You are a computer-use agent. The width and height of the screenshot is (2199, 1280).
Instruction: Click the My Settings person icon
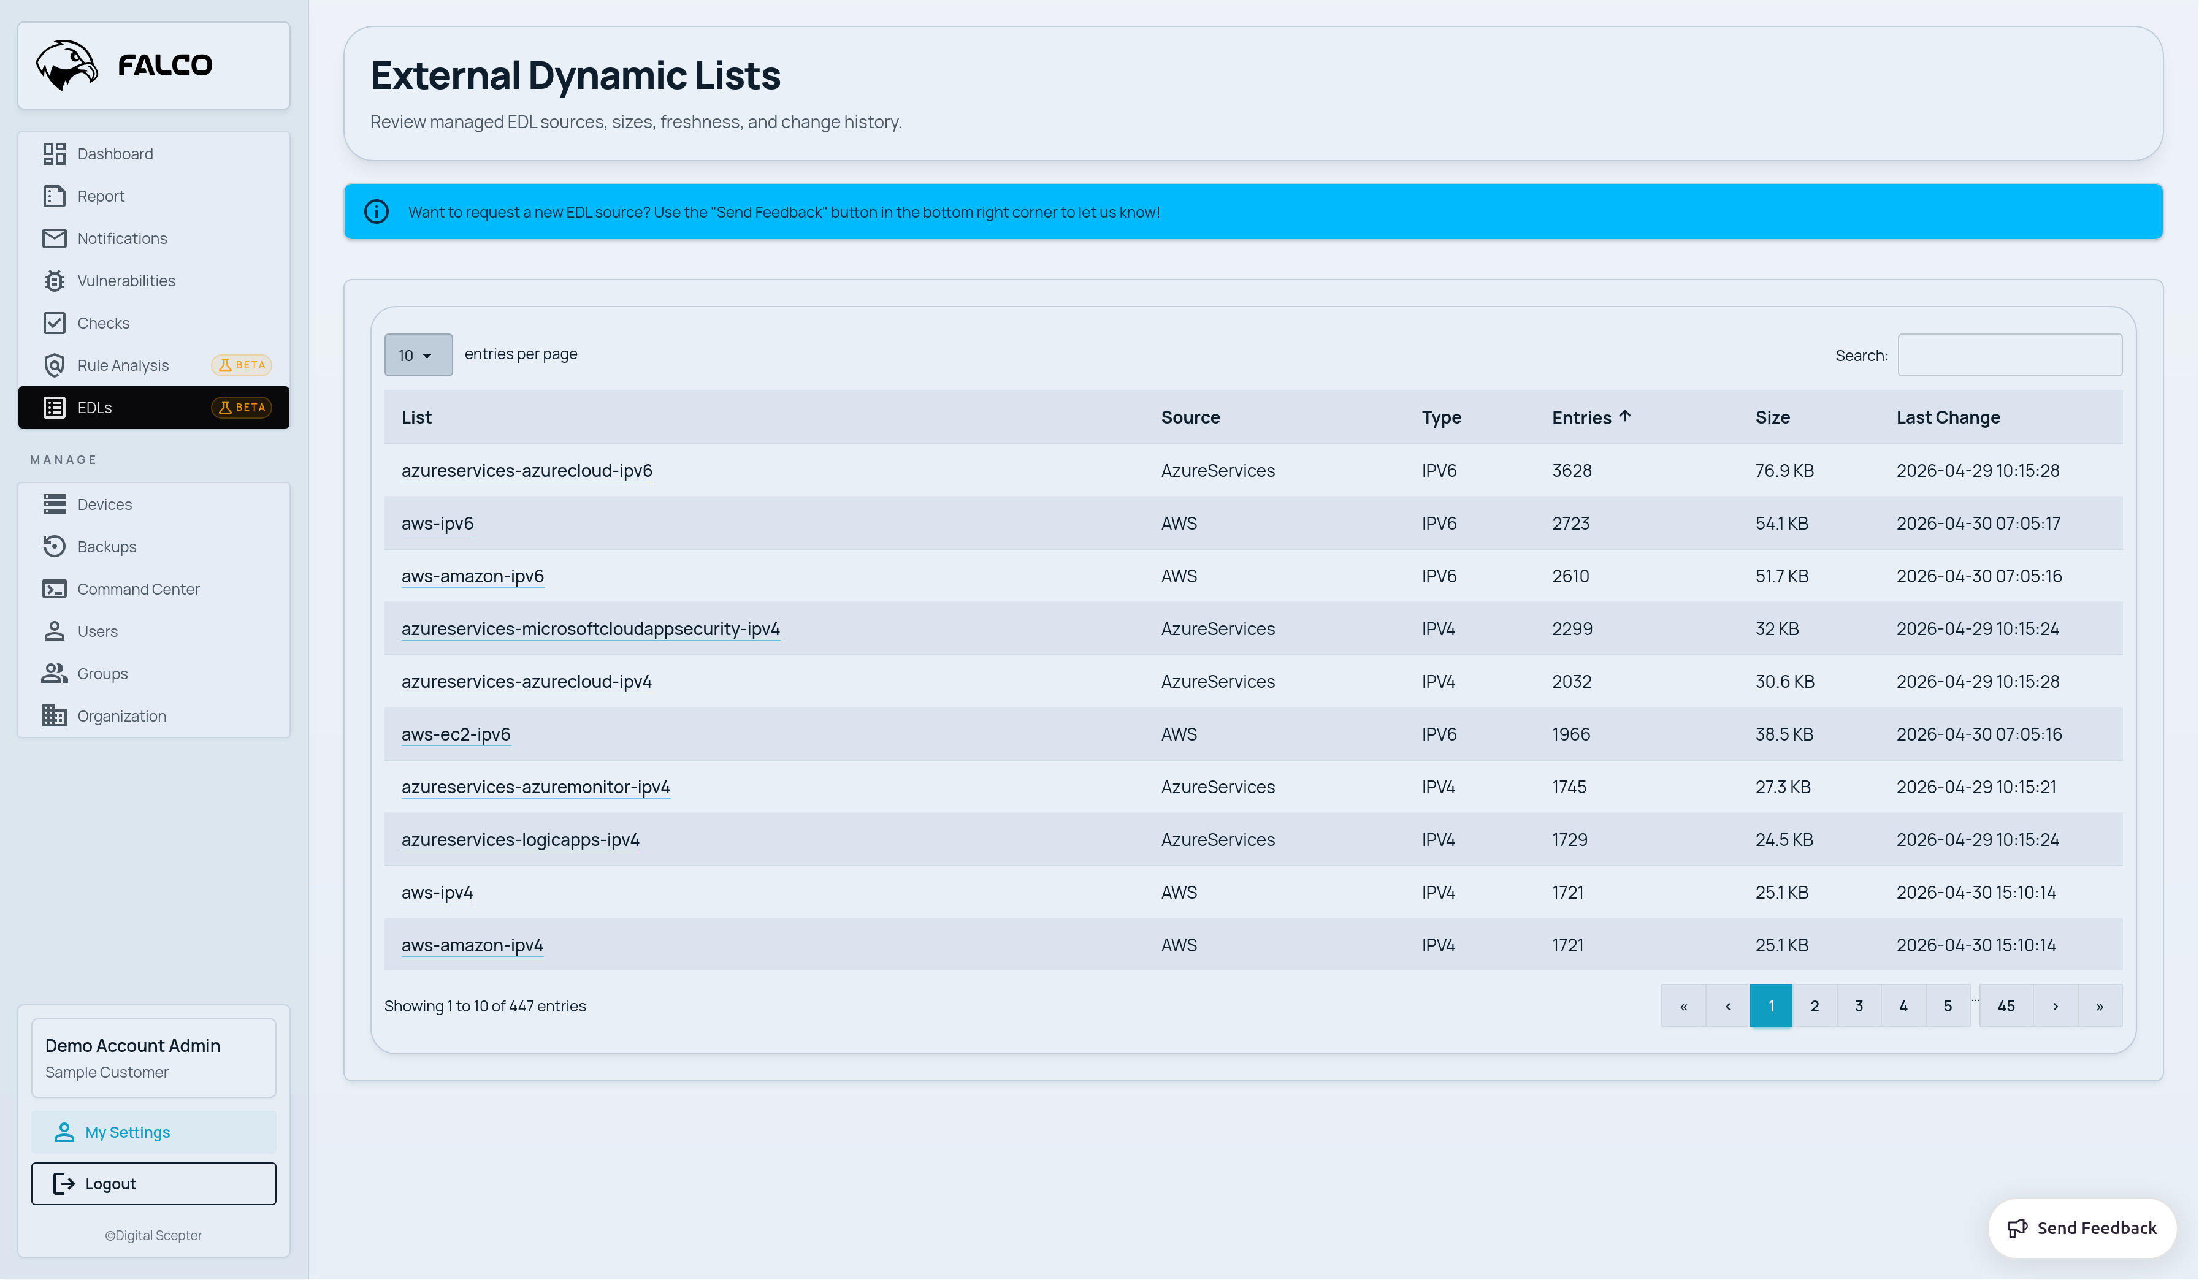[64, 1132]
